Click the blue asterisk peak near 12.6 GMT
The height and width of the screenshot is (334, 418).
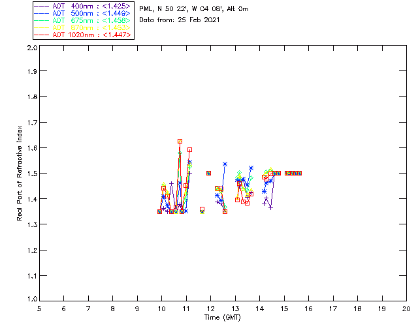[225, 164]
